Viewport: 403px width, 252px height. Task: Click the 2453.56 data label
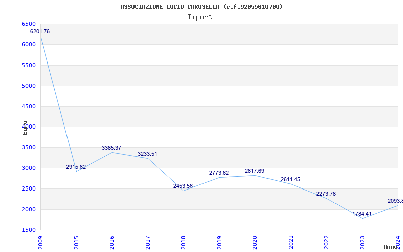click(x=183, y=186)
